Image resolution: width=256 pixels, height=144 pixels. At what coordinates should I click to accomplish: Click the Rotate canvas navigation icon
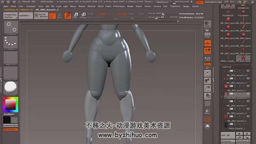207,96
